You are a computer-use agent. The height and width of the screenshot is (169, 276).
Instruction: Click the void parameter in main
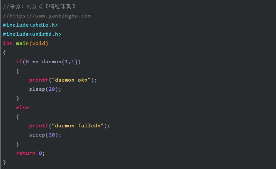click(39, 43)
